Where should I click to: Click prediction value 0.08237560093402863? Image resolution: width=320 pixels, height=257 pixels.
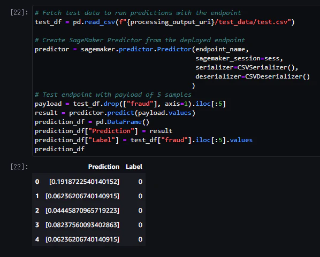tap(82, 225)
